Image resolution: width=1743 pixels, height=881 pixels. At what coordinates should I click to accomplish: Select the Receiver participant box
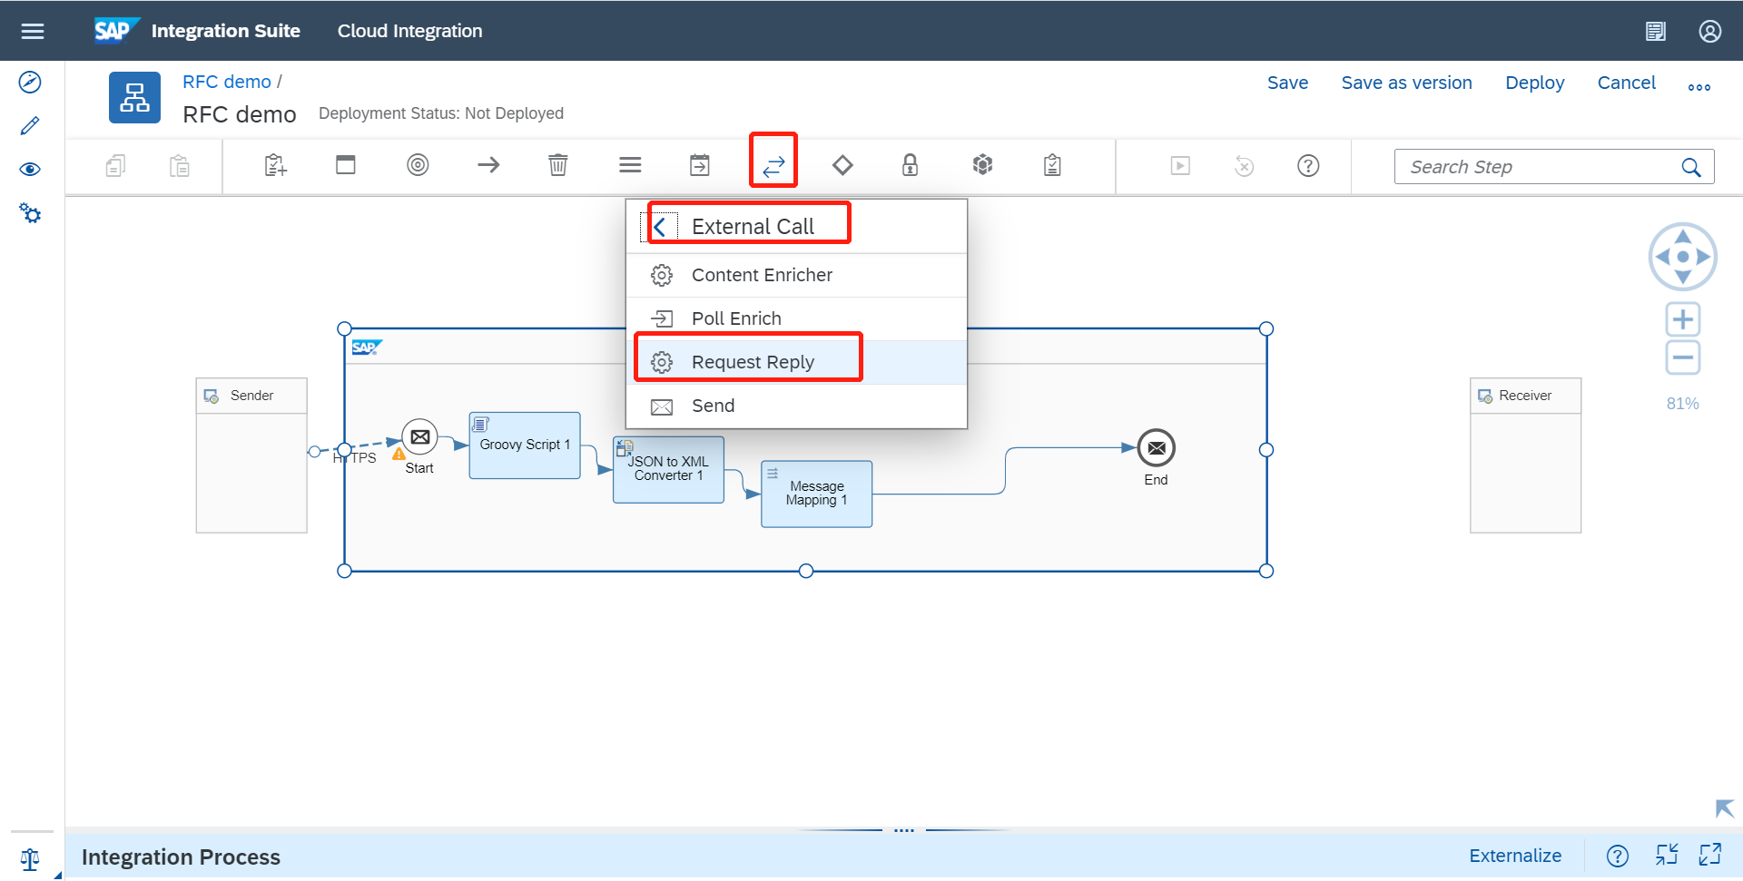click(1525, 455)
